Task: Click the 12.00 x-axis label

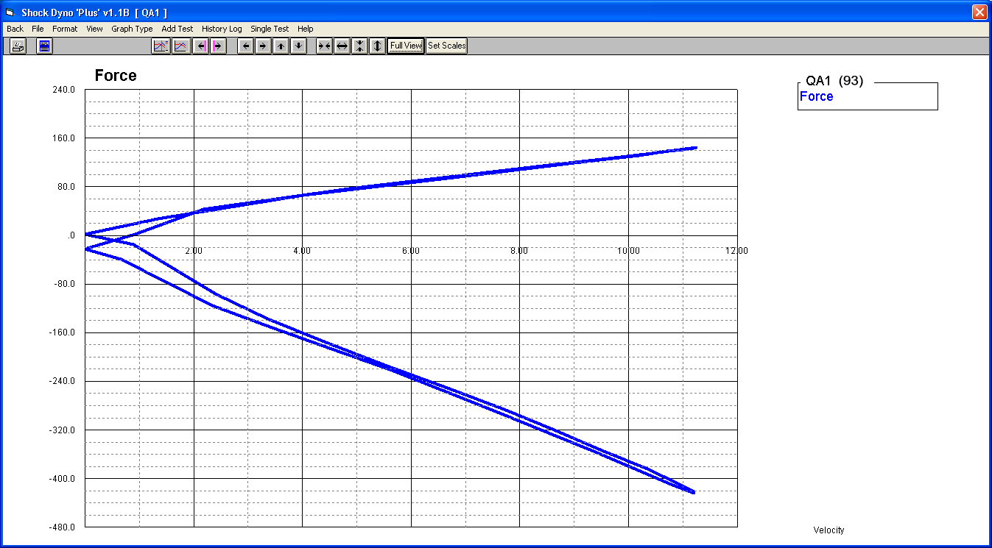Action: 736,251
